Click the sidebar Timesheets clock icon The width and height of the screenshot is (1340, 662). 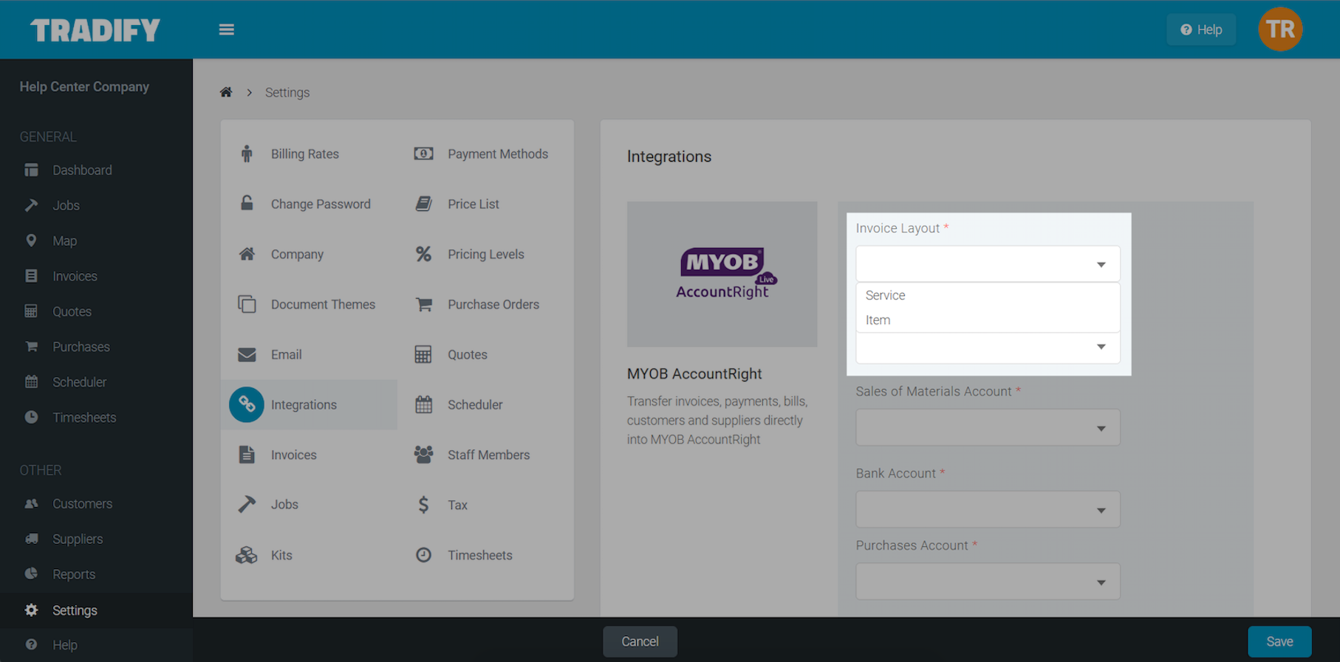pos(31,418)
